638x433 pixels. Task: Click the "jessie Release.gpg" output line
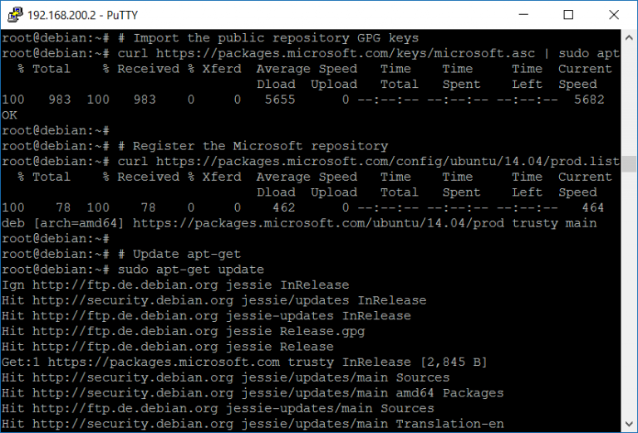click(x=183, y=331)
